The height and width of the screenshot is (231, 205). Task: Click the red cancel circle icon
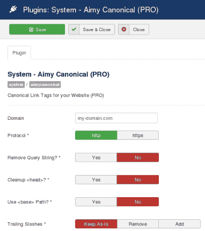point(124,29)
